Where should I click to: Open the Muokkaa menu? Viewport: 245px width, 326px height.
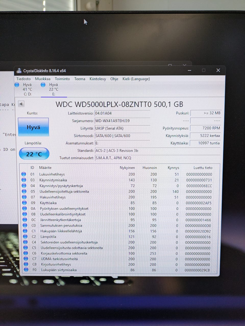(x=43, y=79)
